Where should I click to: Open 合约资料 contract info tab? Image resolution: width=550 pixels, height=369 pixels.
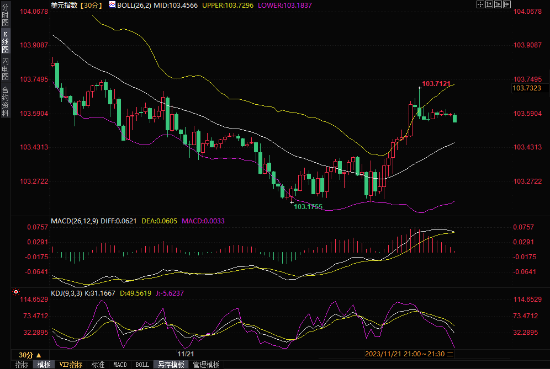(x=5, y=101)
